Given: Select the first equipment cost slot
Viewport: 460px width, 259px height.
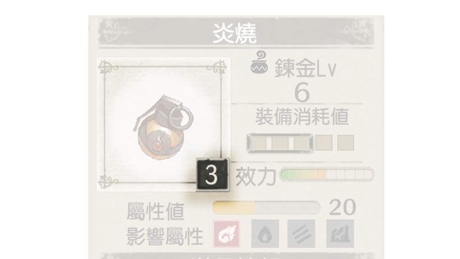Looking at the screenshot, I should click(259, 143).
